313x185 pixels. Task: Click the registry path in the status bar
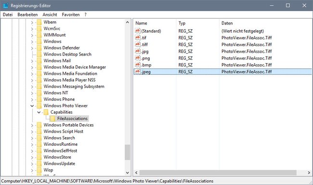pyautogui.click(x=107, y=181)
